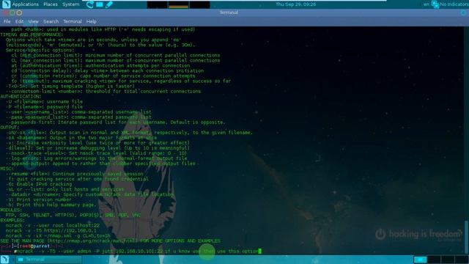
Task: Click the 'MODULES:' heading text
Action: click(11, 210)
